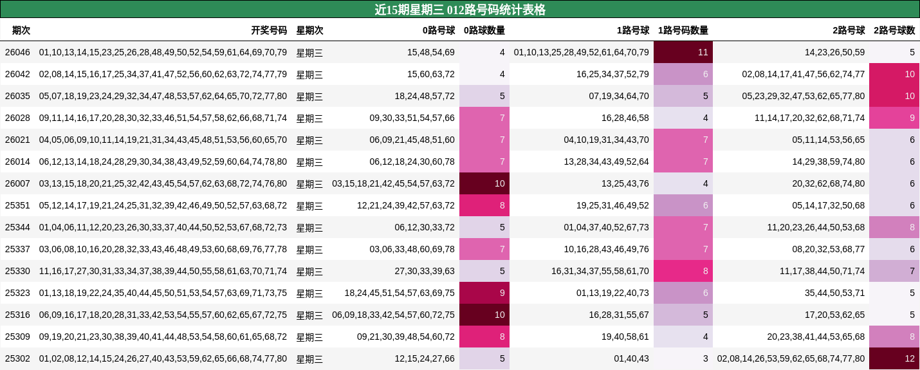920x370 pixels.
Task: Click 2路 count cell 10 in row 26042
Action: (894, 74)
